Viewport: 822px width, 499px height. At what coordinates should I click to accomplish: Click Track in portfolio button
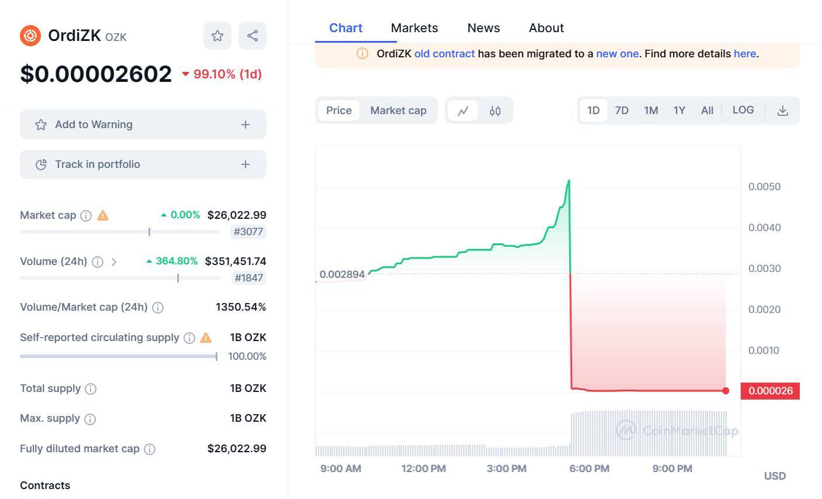tap(143, 164)
